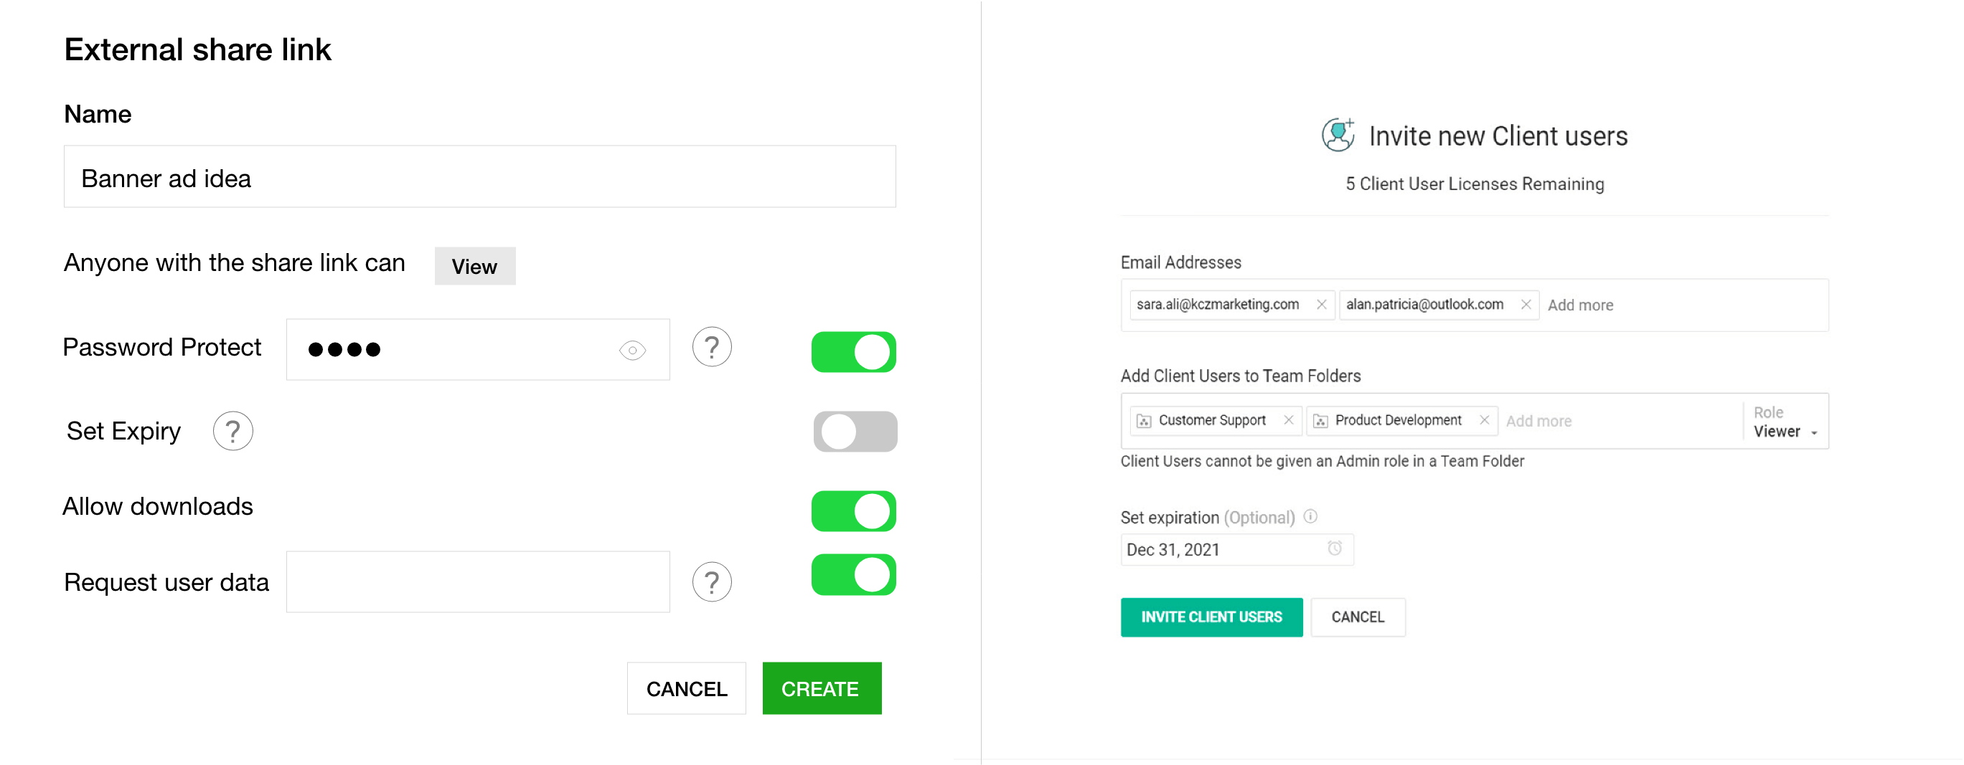Image resolution: width=1964 pixels, height=765 pixels.
Task: Switch off Request user data toggle
Action: (853, 574)
